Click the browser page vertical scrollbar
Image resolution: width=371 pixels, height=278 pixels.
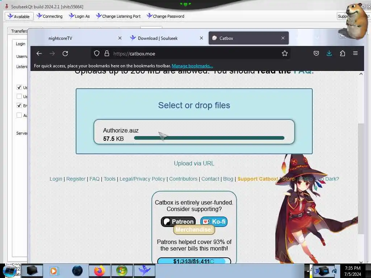tap(361, 178)
